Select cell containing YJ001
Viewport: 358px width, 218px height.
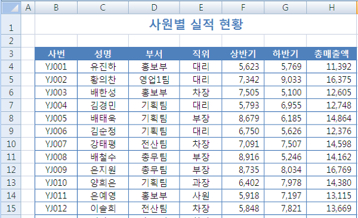point(56,67)
